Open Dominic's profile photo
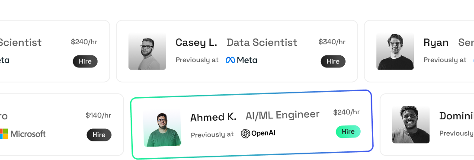This screenshot has height=160, width=474. click(411, 125)
